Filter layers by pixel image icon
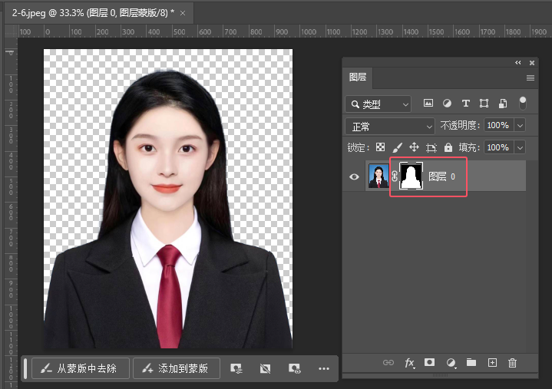The height and width of the screenshot is (389, 552). pyautogui.click(x=428, y=104)
